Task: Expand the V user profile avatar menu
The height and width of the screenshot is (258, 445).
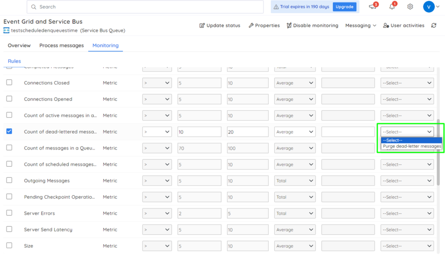Action: point(429,7)
